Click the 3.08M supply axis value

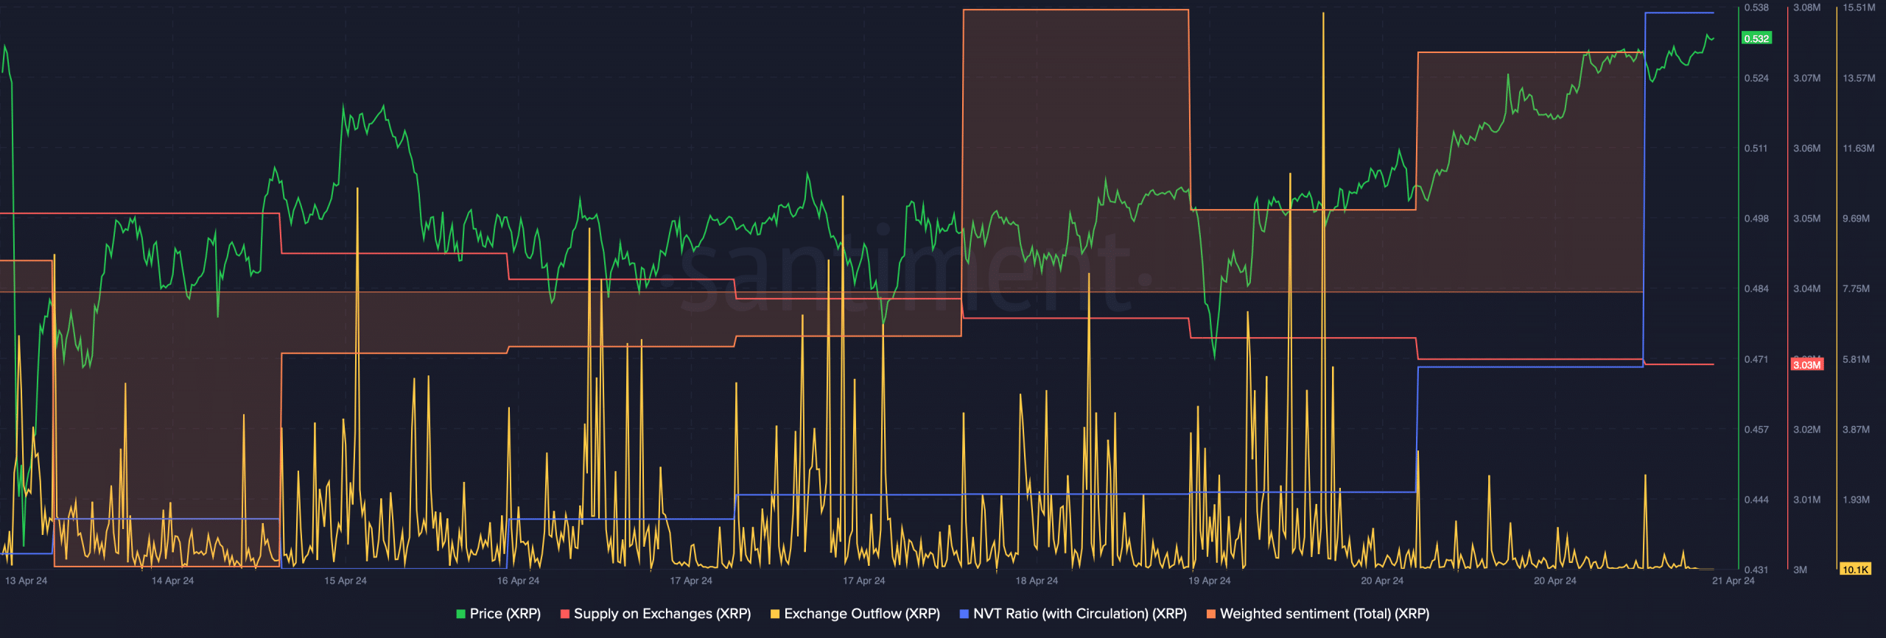tap(1807, 7)
